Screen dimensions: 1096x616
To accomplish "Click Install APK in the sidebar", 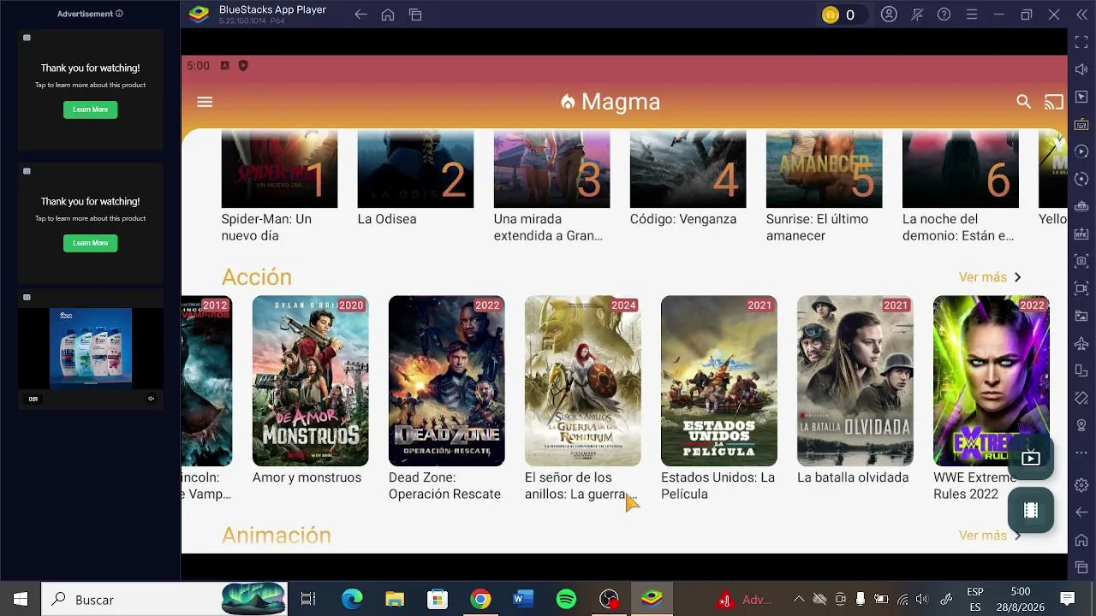I will pyautogui.click(x=1081, y=234).
